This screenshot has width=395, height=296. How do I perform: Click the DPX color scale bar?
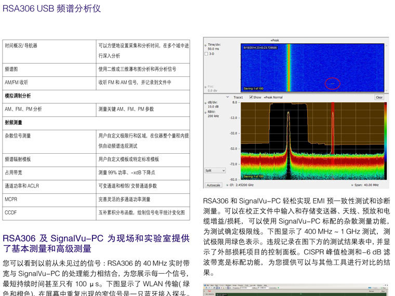[x=386, y=141]
